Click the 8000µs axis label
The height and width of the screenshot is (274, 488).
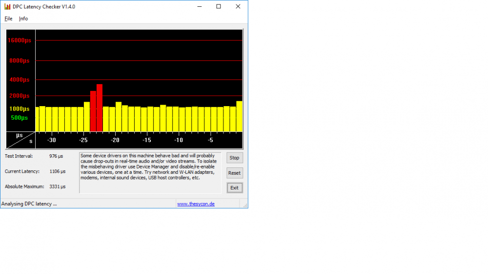coord(20,60)
